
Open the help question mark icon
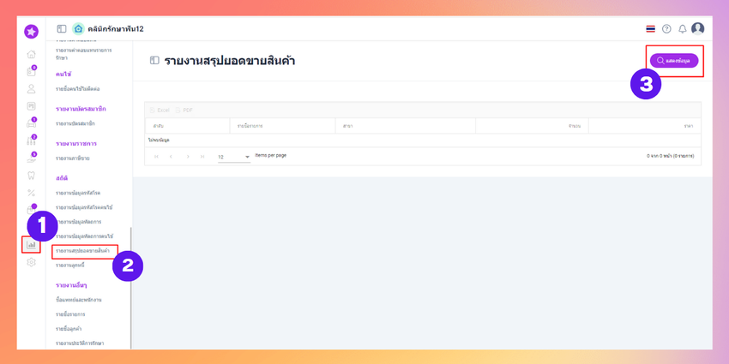(x=666, y=29)
